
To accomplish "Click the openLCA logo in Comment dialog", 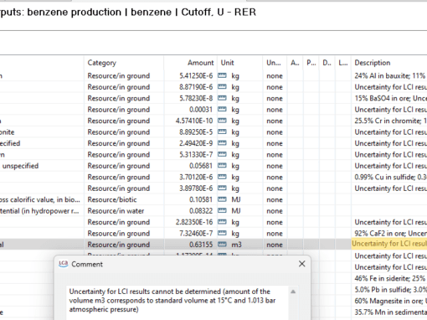I will point(64,264).
